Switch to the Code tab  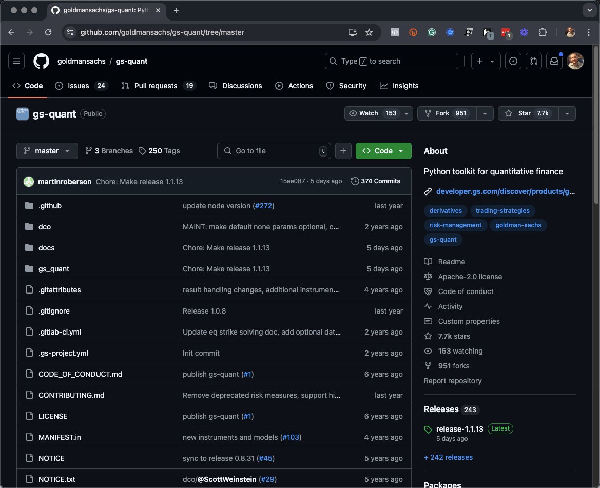(28, 86)
